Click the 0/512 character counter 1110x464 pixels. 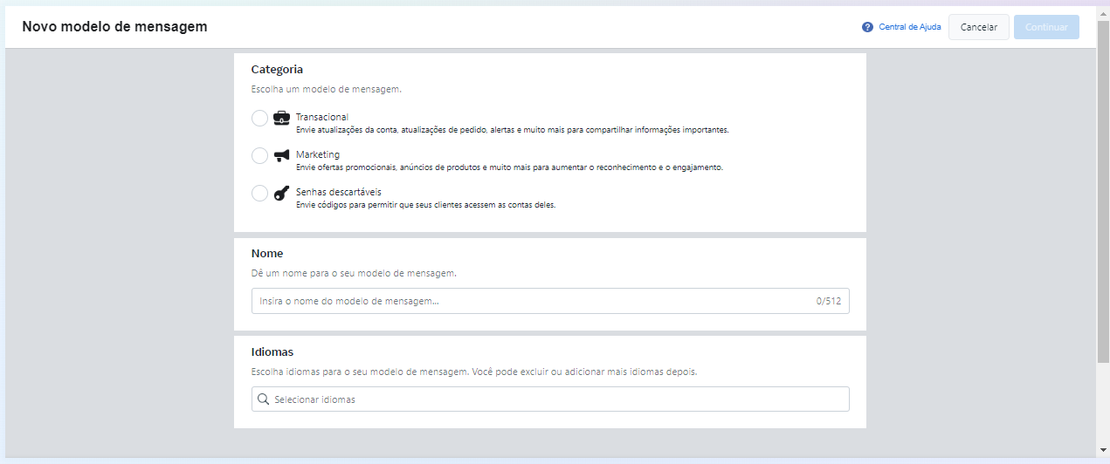click(829, 301)
